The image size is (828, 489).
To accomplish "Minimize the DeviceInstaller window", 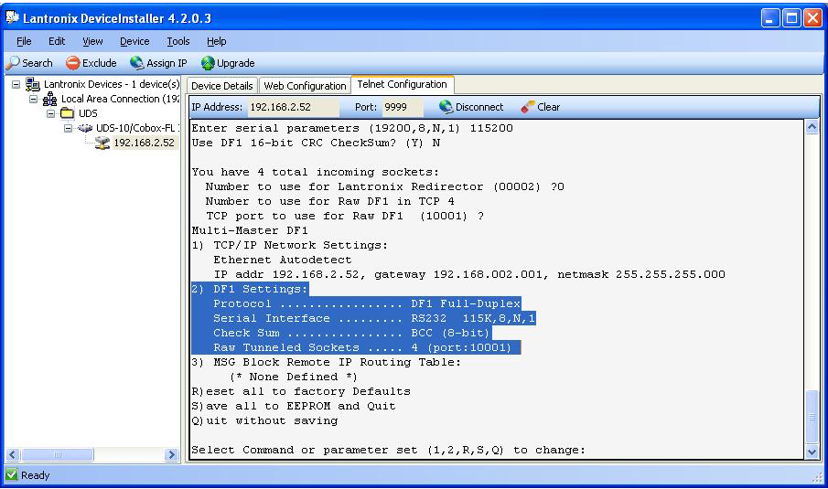I will [770, 18].
